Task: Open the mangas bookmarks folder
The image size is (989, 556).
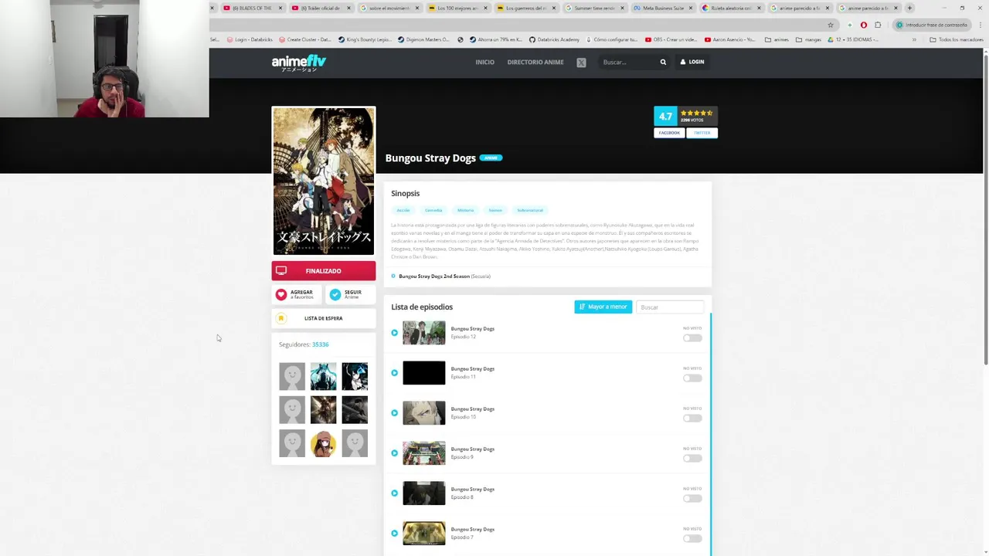Action: [808, 39]
